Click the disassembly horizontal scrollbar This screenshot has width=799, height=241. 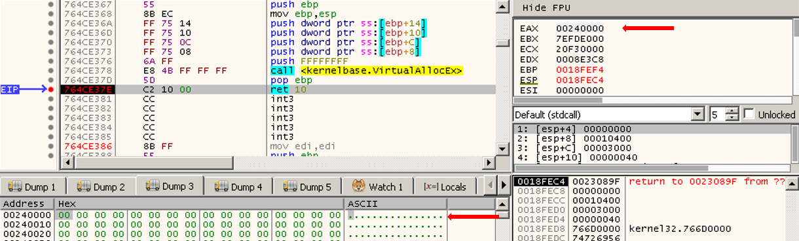point(278,162)
